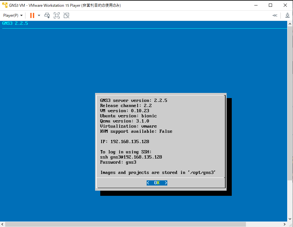Expand the power options dropdown arrow

[x=39, y=15]
